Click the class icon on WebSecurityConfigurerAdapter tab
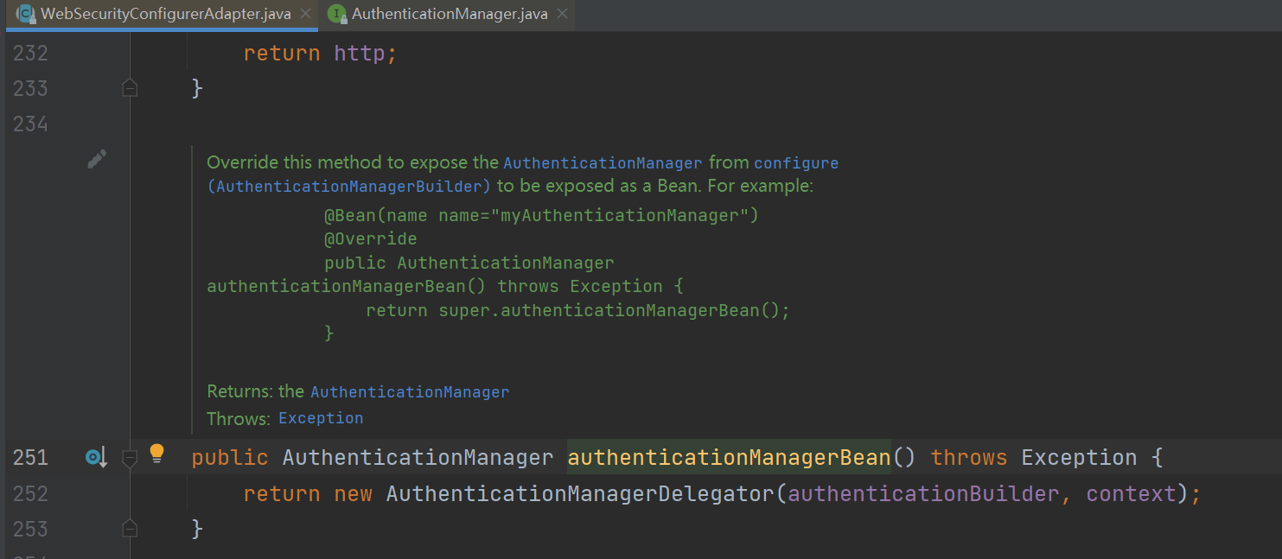The width and height of the screenshot is (1282, 559). click(26, 14)
